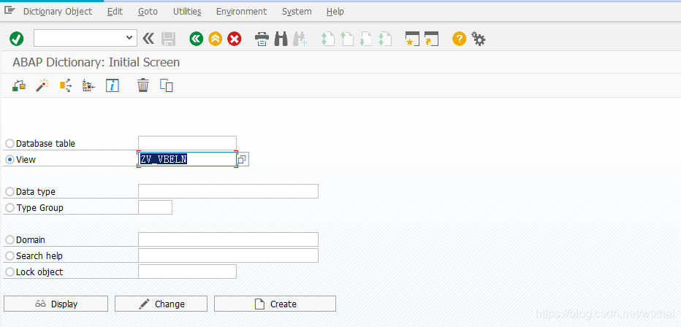Click the binoculars Find icon
681x327 pixels.
281,39
